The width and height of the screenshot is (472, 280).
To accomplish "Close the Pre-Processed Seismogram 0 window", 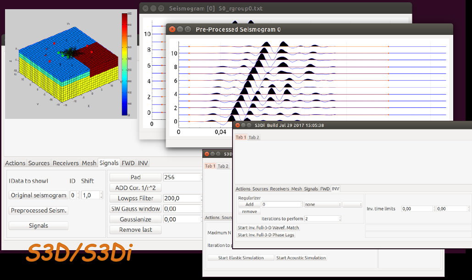I will coord(172,29).
